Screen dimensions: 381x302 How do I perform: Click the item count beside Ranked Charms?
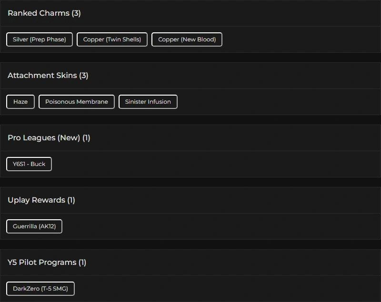point(76,13)
